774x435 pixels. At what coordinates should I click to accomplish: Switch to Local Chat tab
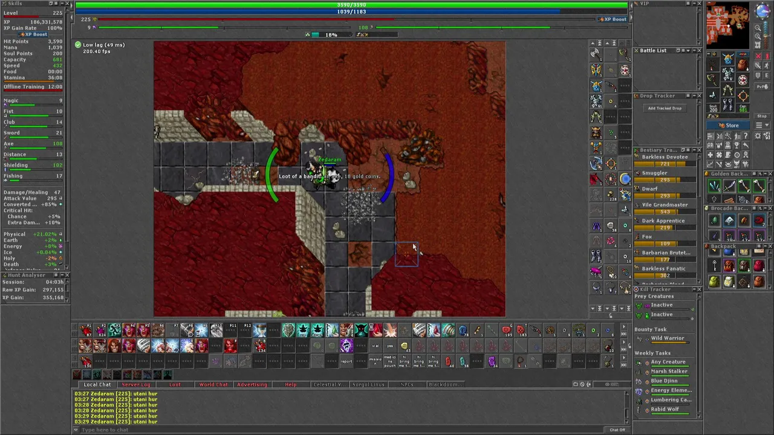tap(97, 384)
